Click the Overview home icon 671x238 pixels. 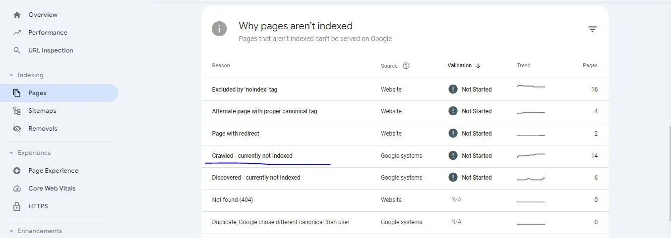tap(17, 15)
